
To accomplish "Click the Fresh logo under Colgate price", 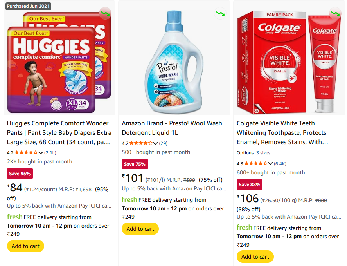I will (244, 228).
